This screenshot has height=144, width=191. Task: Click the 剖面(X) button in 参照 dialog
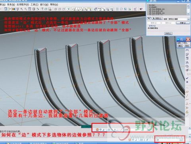[157, 19]
